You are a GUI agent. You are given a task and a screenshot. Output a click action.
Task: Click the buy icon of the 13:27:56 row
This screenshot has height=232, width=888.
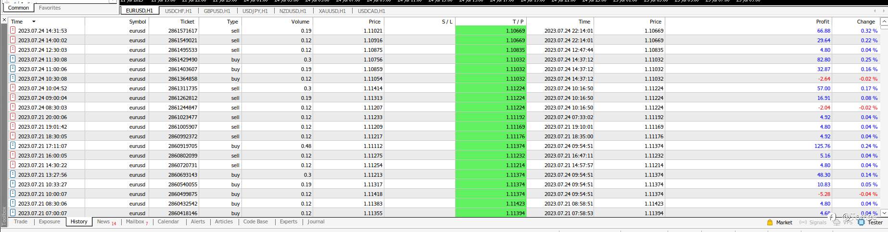(x=13, y=174)
